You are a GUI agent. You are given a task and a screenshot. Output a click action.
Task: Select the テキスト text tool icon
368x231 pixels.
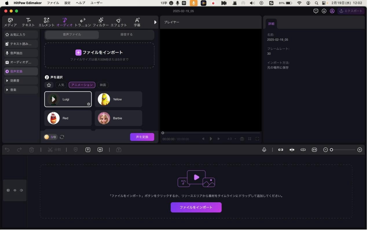click(28, 22)
